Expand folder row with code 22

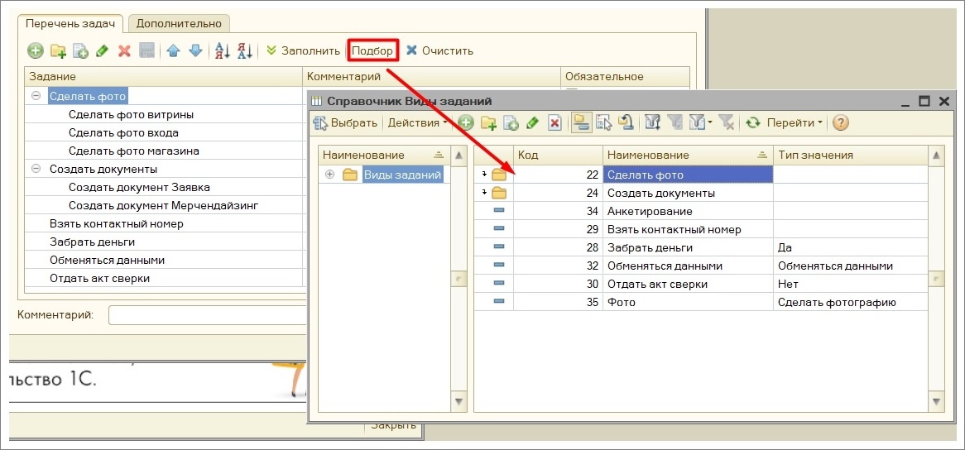point(484,175)
